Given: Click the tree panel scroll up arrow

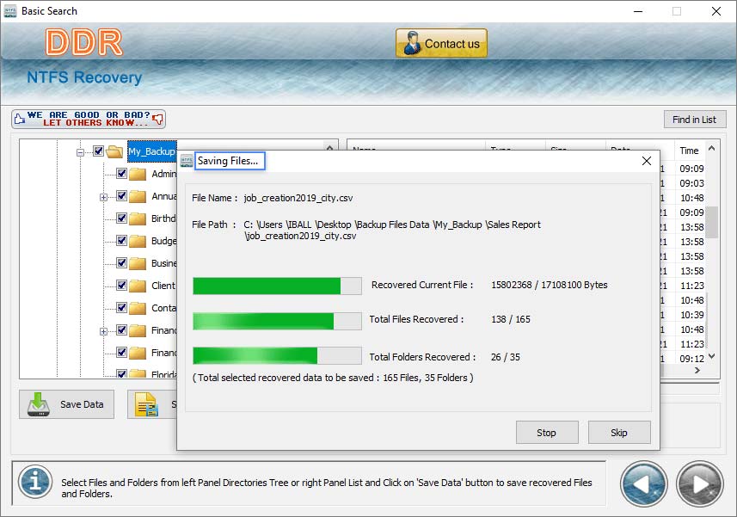Looking at the screenshot, I should (330, 147).
